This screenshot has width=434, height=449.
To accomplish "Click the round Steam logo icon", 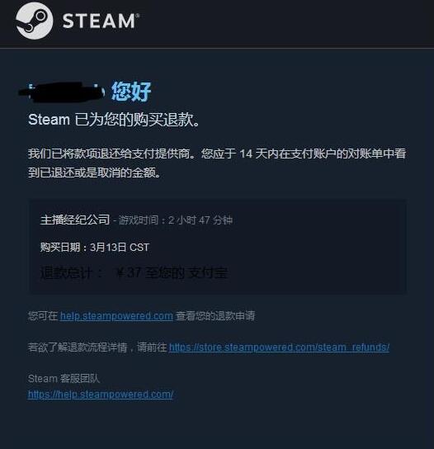I will [x=35, y=21].
